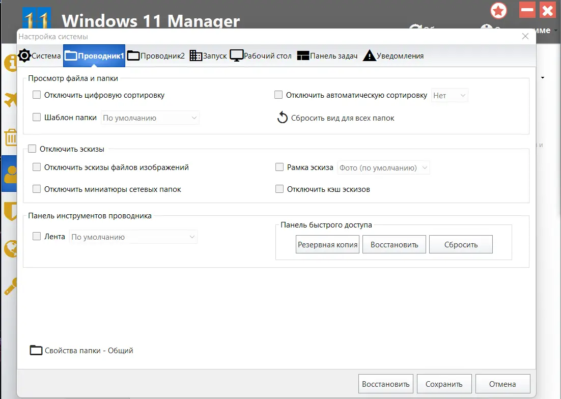
Task: Click the warning triangle icon on Уведомления tab
Action: click(x=369, y=55)
